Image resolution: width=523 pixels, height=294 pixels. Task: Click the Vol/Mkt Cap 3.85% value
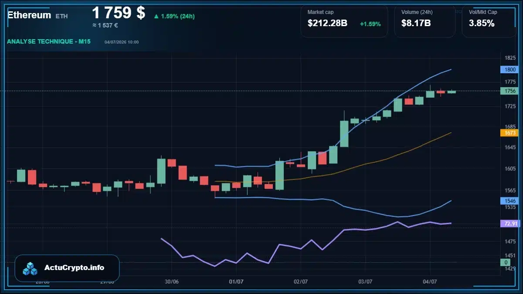point(482,24)
